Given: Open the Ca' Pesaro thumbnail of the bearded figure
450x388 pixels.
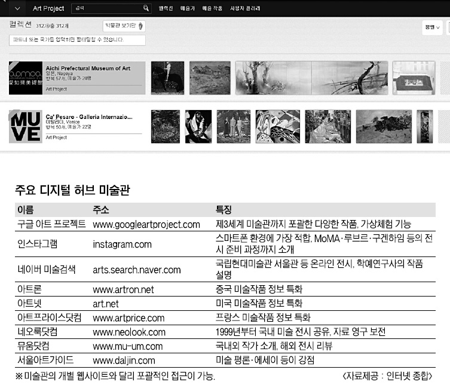Looking at the screenshot, I should point(198,126).
